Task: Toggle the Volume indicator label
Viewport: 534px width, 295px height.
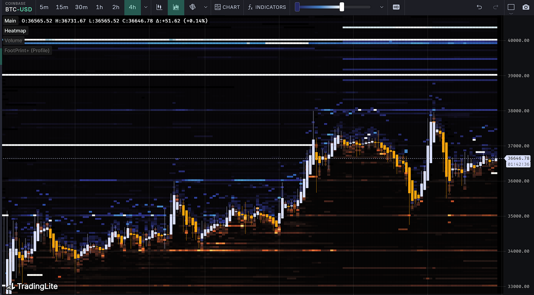Action: point(13,40)
